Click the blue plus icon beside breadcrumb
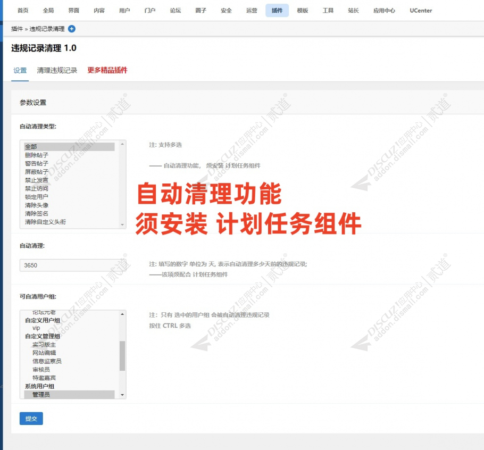484x450 pixels. [72, 29]
